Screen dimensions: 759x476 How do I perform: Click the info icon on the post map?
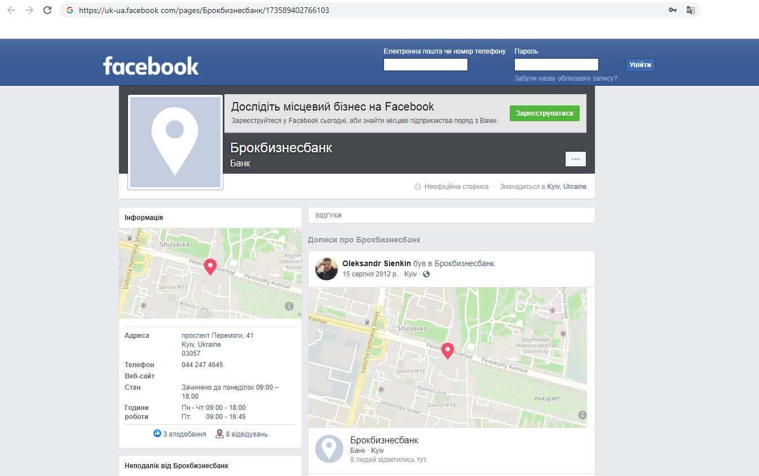pos(583,415)
